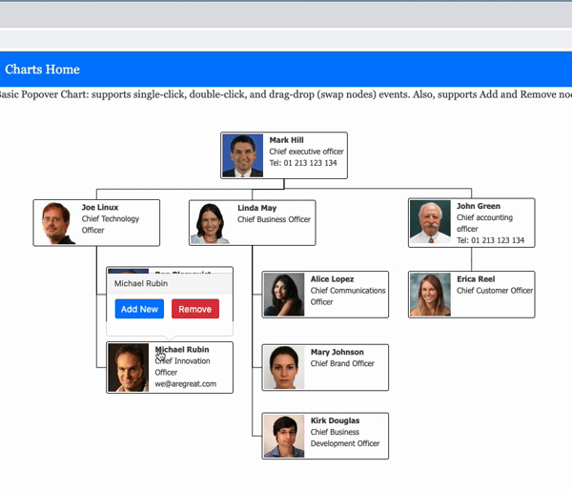
Task: Select Joe Linux's photo thumbnail
Action: 55,223
